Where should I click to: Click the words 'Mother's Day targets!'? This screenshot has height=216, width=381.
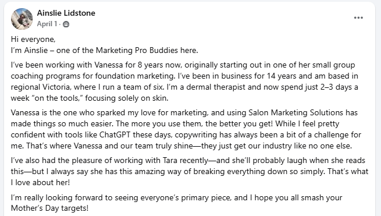click(49, 208)
